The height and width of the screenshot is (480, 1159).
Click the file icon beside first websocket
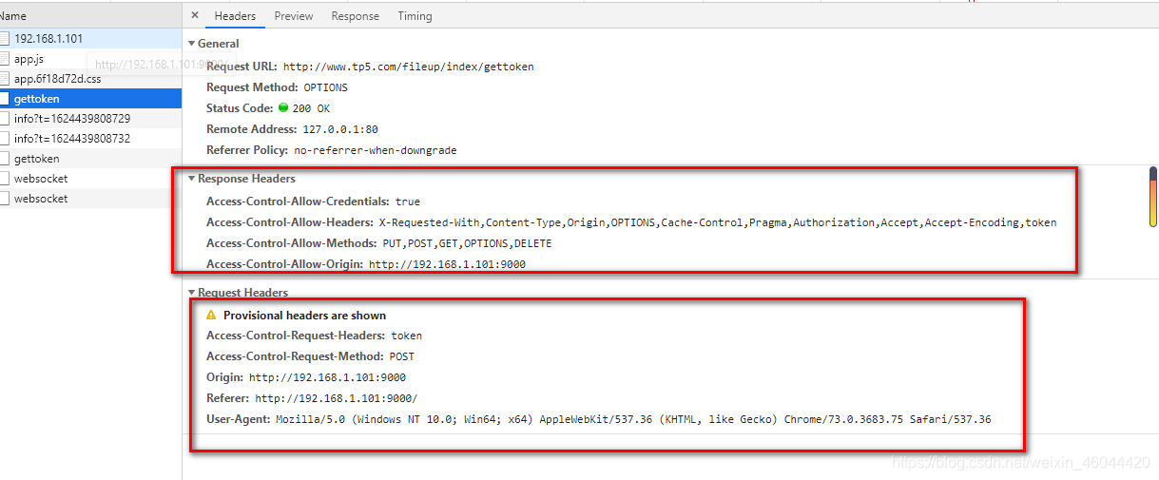(x=4, y=179)
